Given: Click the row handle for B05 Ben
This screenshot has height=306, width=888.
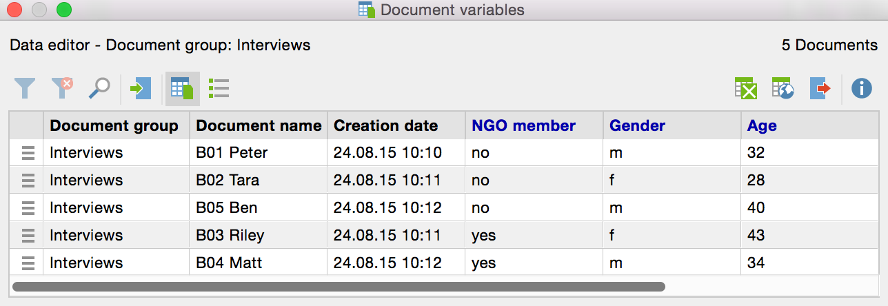Looking at the screenshot, I should [28, 208].
